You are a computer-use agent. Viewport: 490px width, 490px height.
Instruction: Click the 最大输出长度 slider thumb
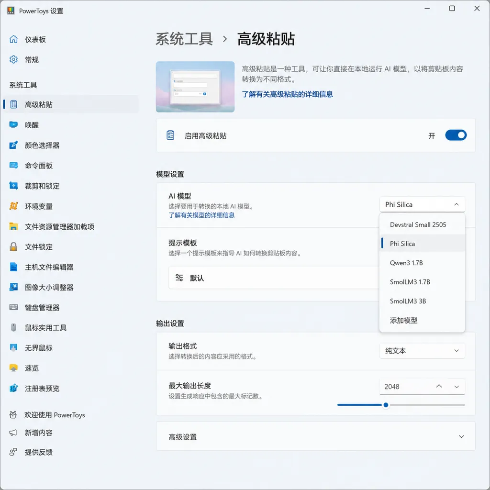point(386,405)
